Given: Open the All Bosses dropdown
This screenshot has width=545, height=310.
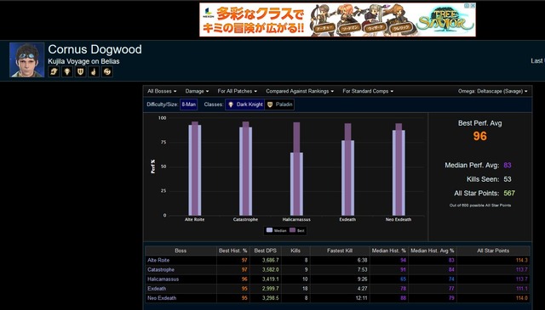Looking at the screenshot, I should pyautogui.click(x=162, y=91).
